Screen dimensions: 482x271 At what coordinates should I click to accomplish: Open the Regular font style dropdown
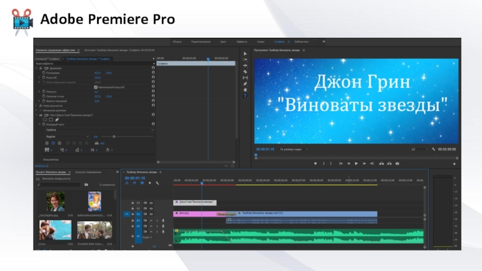coord(66,137)
